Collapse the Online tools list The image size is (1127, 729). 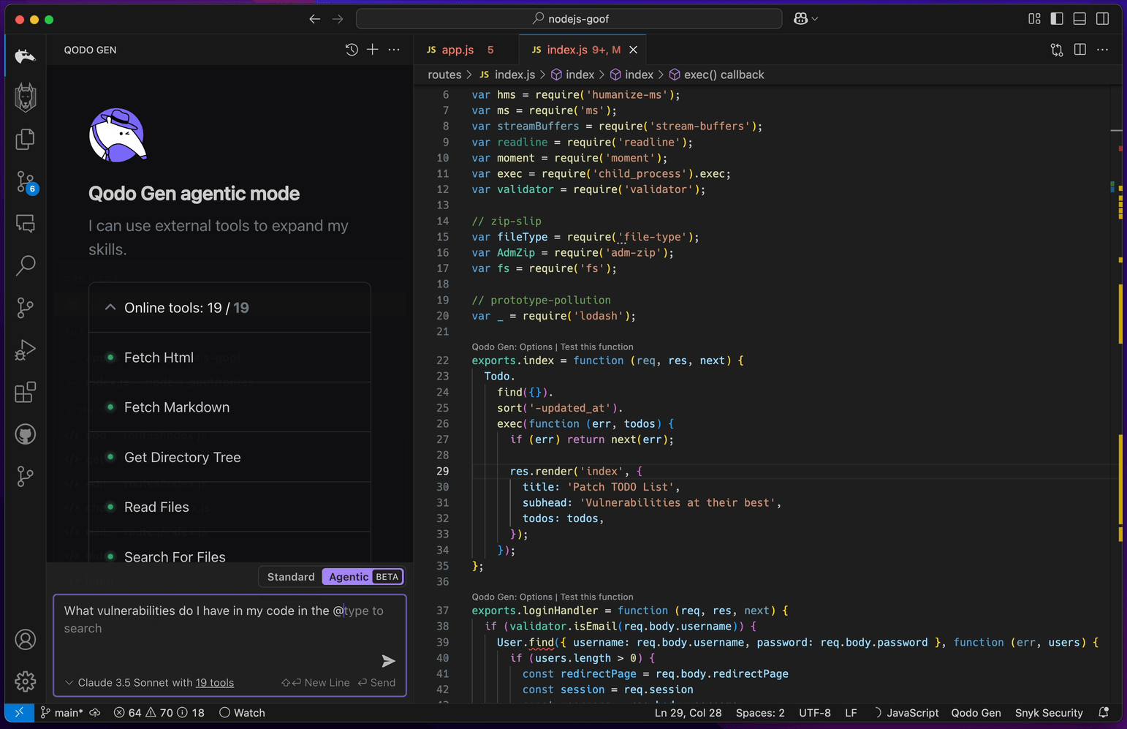[110, 308]
